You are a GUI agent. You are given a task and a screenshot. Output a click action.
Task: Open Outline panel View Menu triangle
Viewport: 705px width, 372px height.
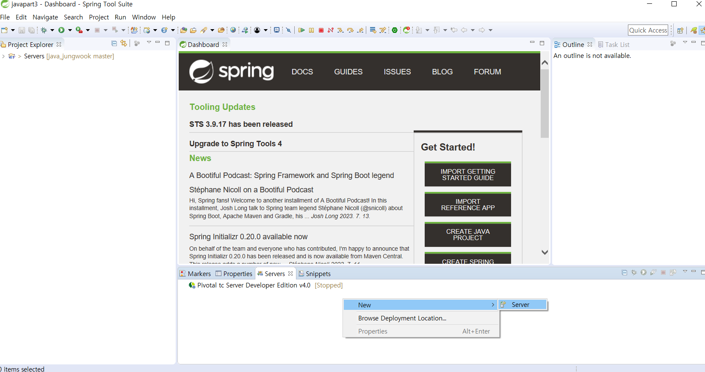click(685, 42)
